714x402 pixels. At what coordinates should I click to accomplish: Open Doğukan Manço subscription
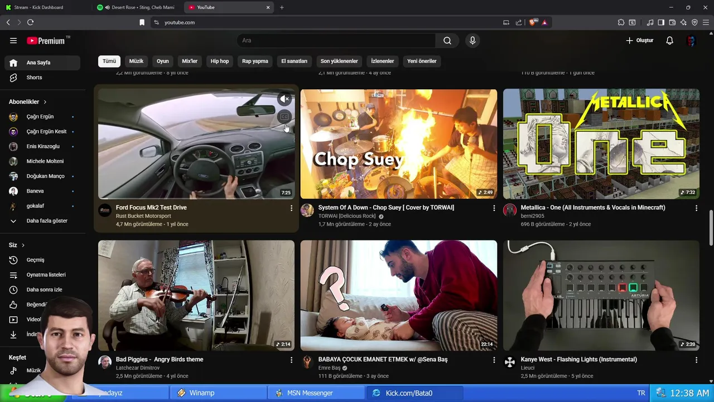pos(42,176)
